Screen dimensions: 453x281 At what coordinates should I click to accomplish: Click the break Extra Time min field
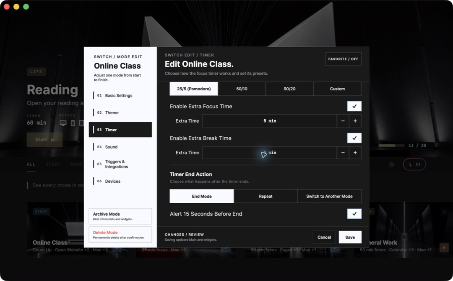pos(270,153)
